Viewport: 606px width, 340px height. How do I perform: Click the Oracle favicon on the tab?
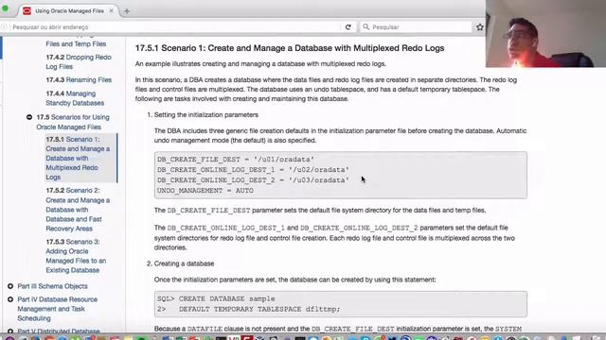27,10
